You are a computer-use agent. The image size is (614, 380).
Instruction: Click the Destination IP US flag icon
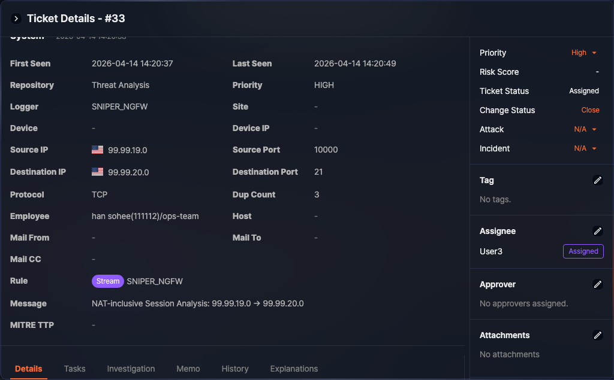click(x=98, y=172)
